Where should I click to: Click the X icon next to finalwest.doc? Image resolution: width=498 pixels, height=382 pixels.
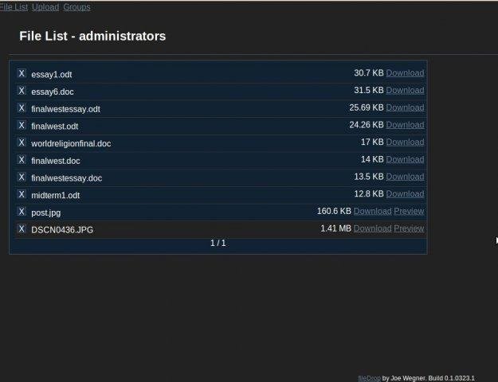22,159
